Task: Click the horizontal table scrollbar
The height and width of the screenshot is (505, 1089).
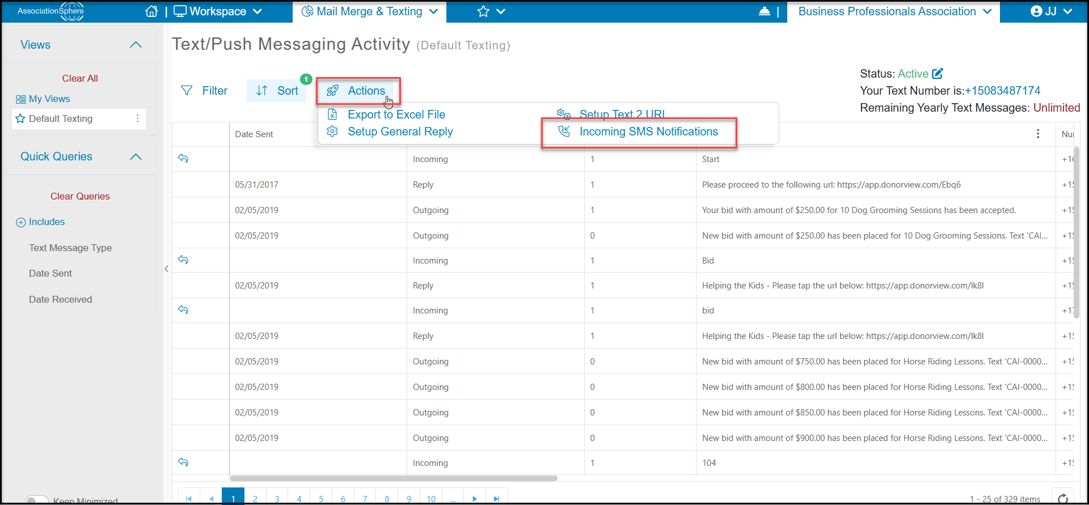Action: coord(394,478)
